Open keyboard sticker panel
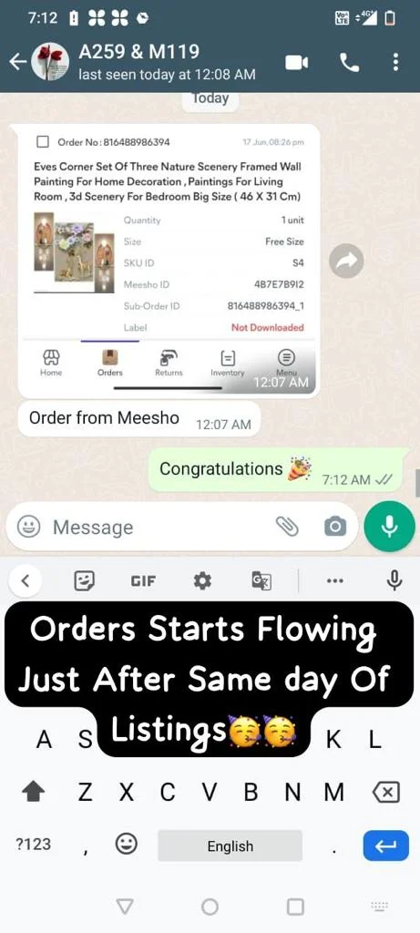The image size is (420, 933). (85, 580)
